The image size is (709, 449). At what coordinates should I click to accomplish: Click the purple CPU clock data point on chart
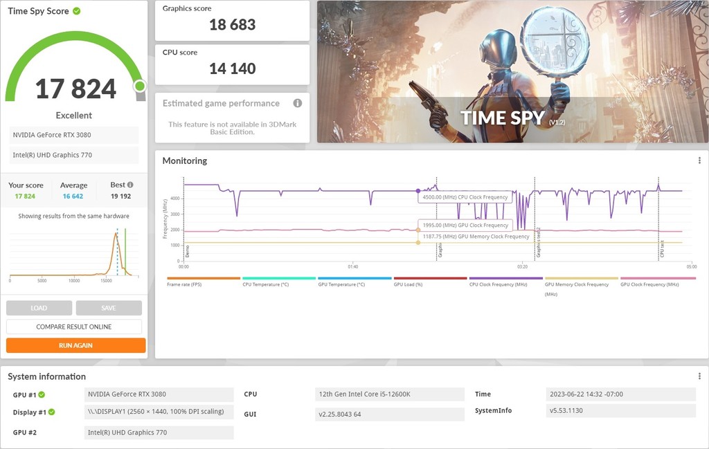coord(418,191)
